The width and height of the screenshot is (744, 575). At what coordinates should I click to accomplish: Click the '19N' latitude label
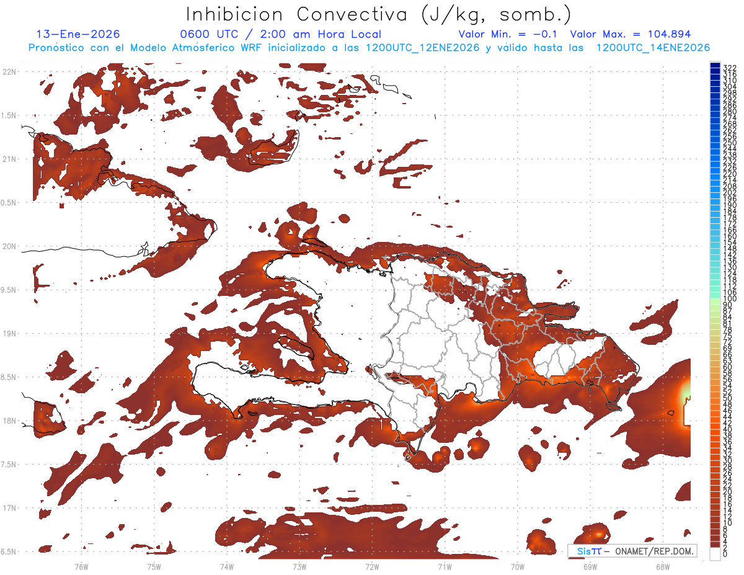click(10, 333)
